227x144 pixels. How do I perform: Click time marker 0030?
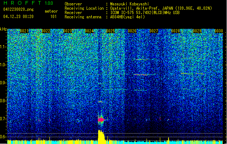tap(219, 31)
